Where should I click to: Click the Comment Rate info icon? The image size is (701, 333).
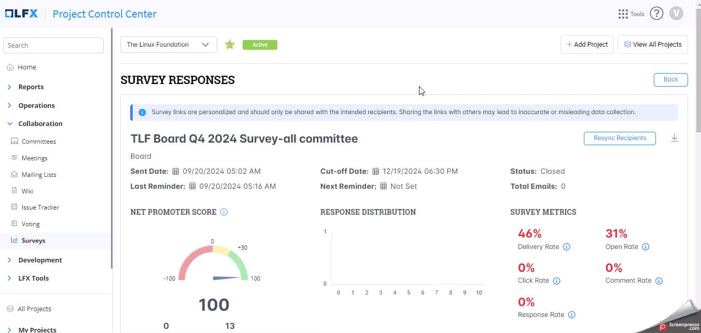click(x=658, y=281)
